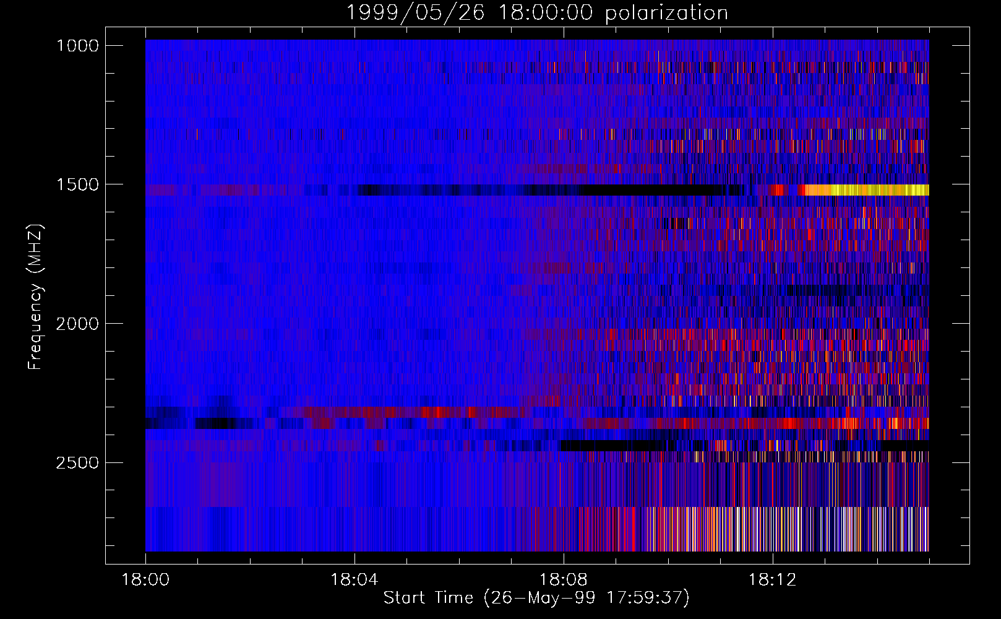Click the 18:12 time tick label
Viewport: 1001px width, 619px height.
772,580
